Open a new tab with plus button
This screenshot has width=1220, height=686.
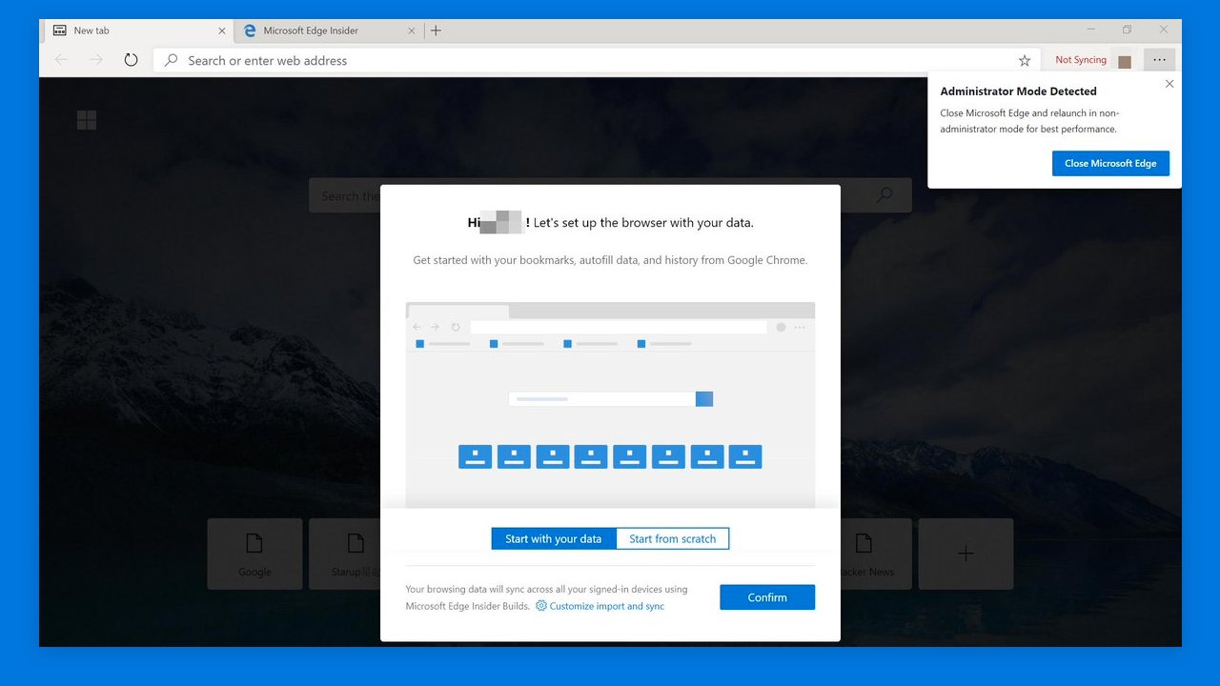[436, 30]
